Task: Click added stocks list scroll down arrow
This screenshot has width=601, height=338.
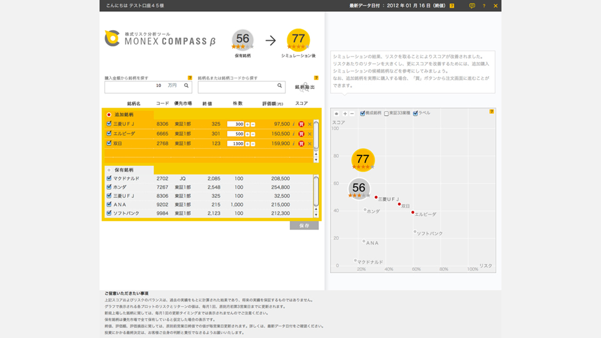Action: pyautogui.click(x=316, y=160)
